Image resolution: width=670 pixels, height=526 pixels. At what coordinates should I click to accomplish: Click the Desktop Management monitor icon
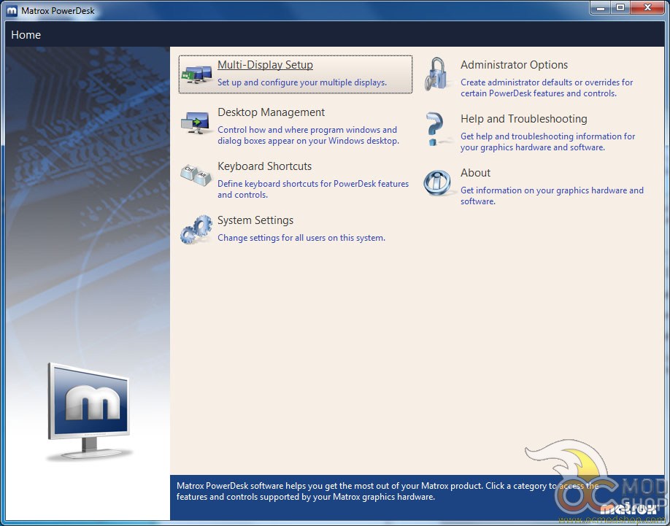(x=196, y=123)
